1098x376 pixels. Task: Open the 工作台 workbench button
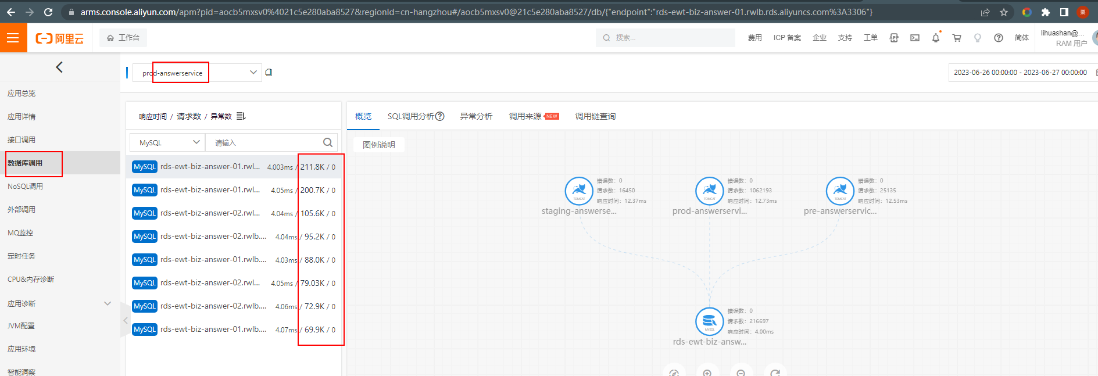(x=123, y=38)
